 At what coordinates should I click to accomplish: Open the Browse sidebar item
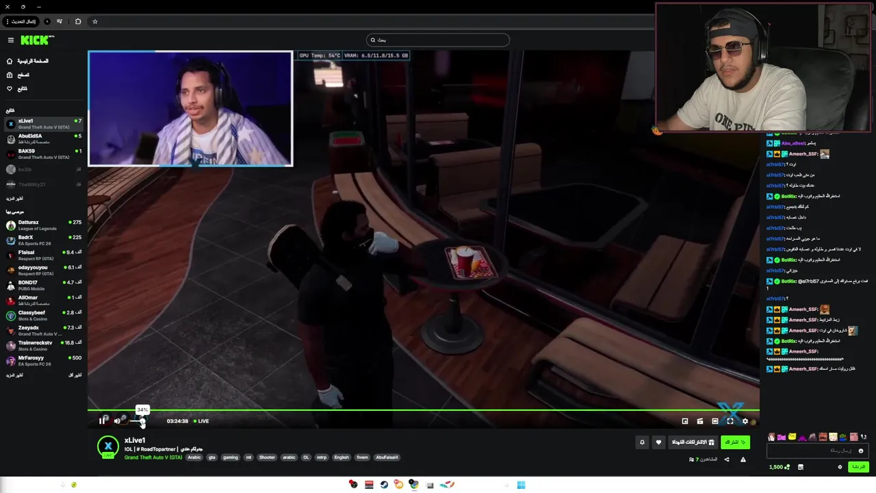pos(18,75)
